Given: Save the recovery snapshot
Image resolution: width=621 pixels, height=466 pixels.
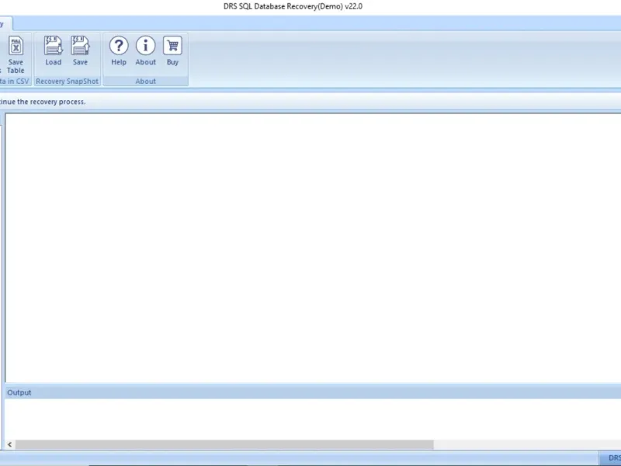Looking at the screenshot, I should coord(80,51).
